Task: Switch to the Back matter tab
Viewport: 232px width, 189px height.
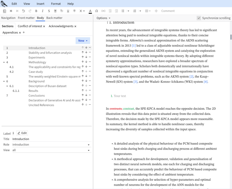Action: click(x=54, y=18)
